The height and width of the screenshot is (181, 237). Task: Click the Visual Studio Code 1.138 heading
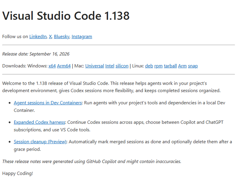coord(66,16)
